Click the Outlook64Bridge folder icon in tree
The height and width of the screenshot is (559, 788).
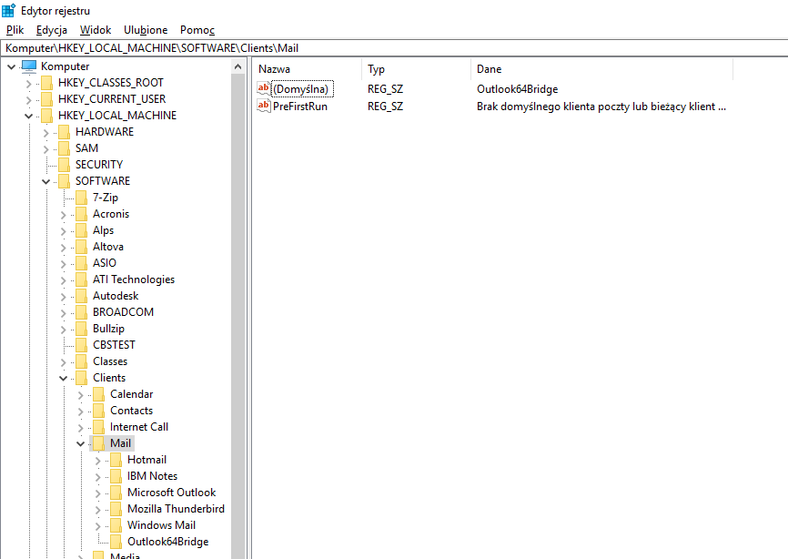[116, 542]
